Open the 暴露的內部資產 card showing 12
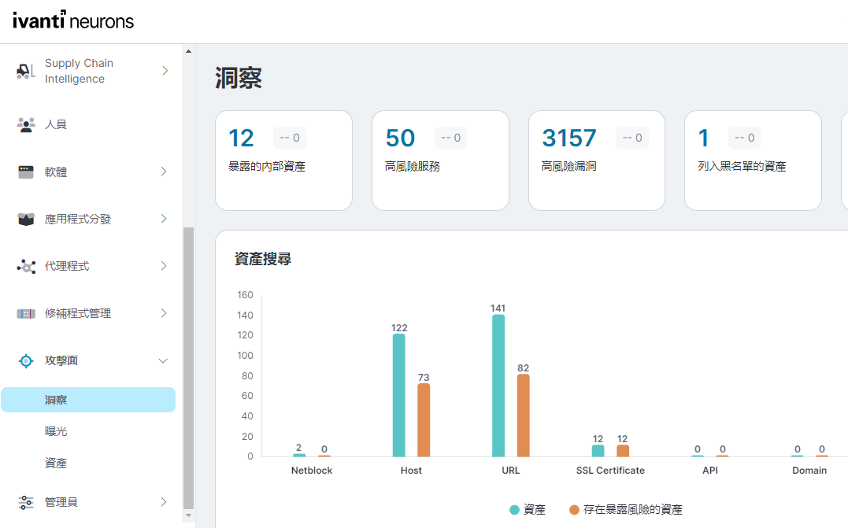The height and width of the screenshot is (528, 848). tap(284, 161)
